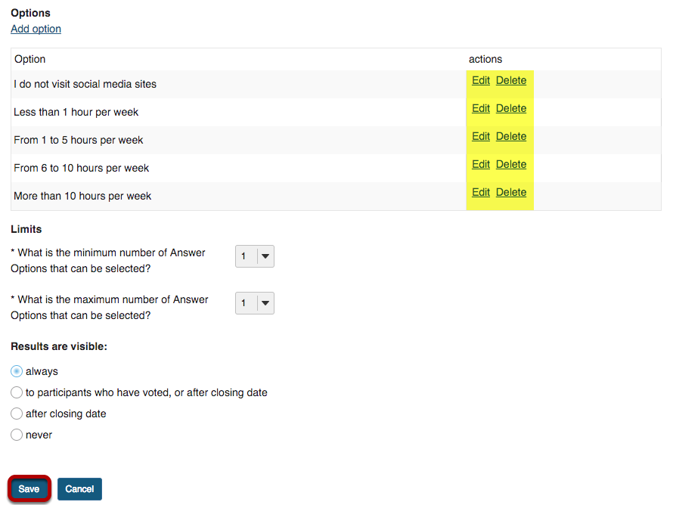Edit 'From 1 to 5 hours per week' option
Viewport: 673px width, 505px height.
point(481,136)
